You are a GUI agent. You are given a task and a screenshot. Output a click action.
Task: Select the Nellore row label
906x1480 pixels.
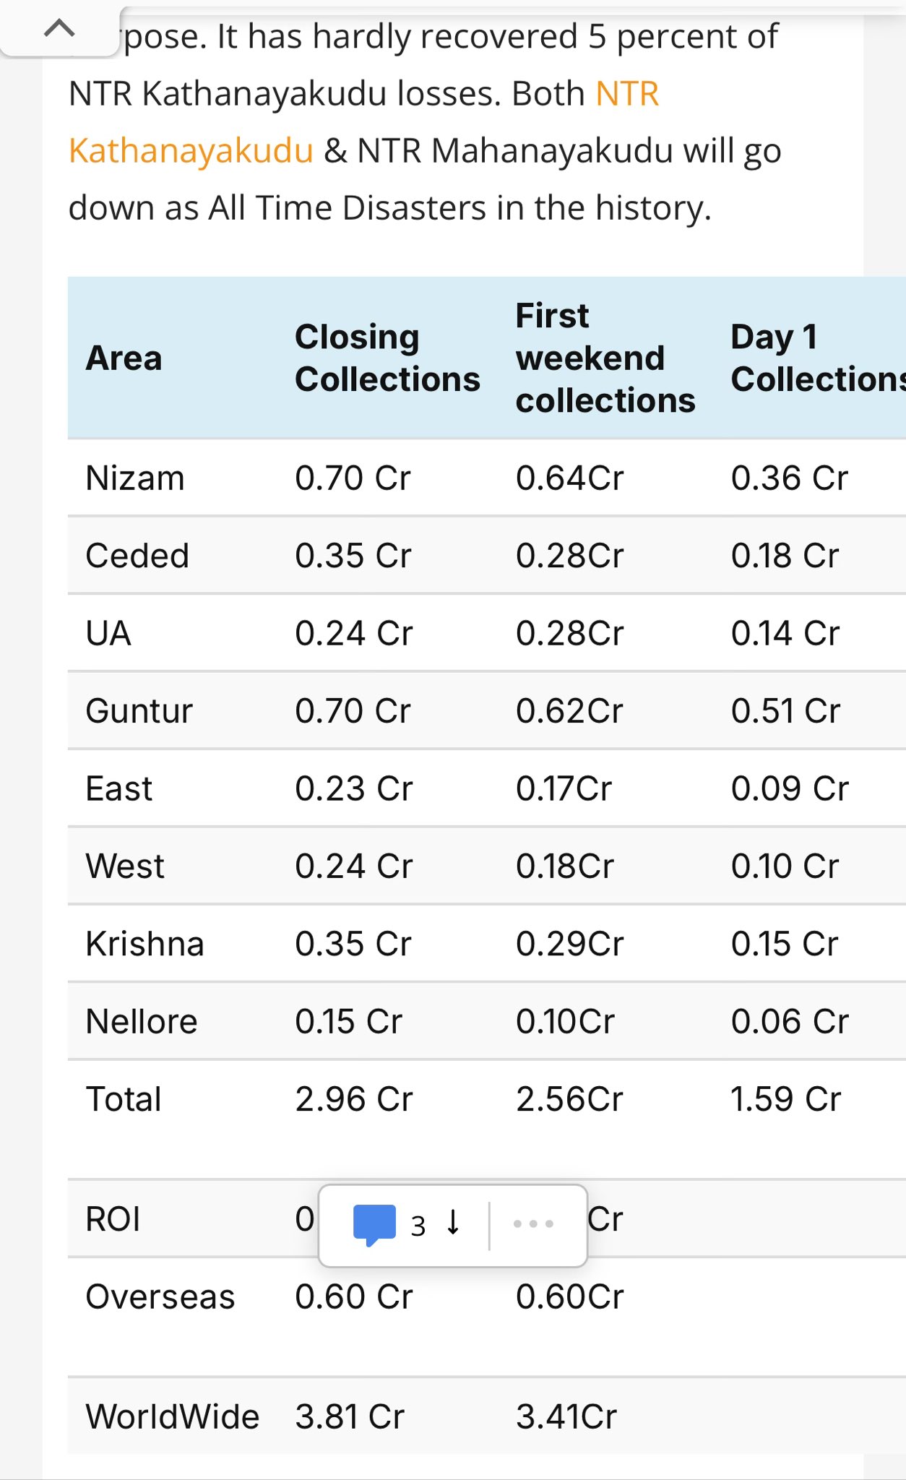tap(142, 1022)
